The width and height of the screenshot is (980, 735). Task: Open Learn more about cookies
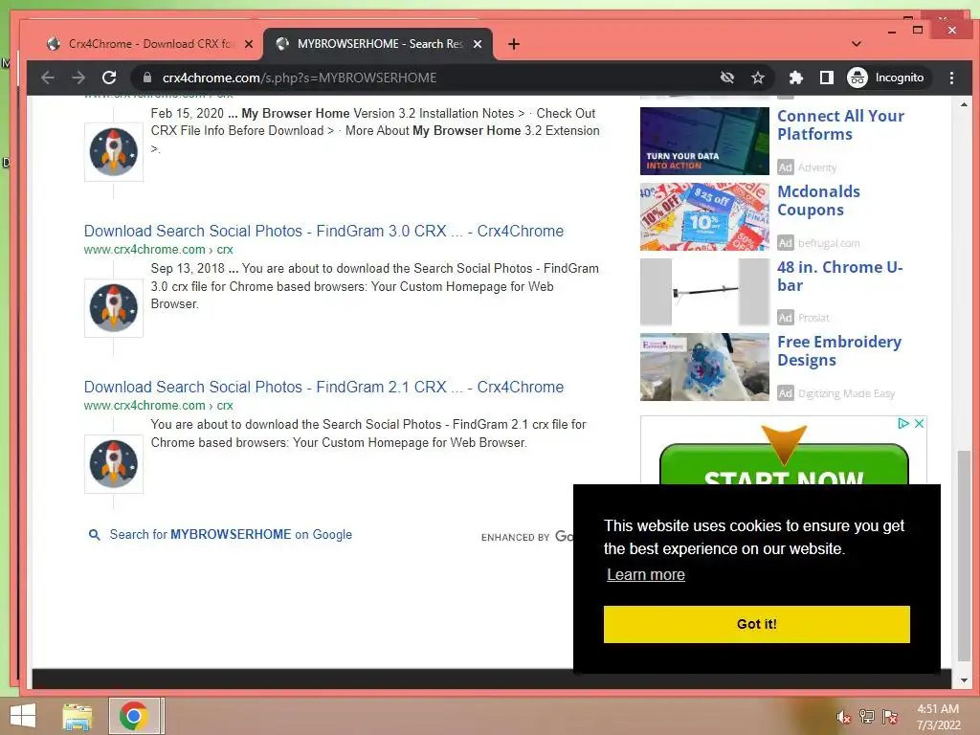pos(646,574)
